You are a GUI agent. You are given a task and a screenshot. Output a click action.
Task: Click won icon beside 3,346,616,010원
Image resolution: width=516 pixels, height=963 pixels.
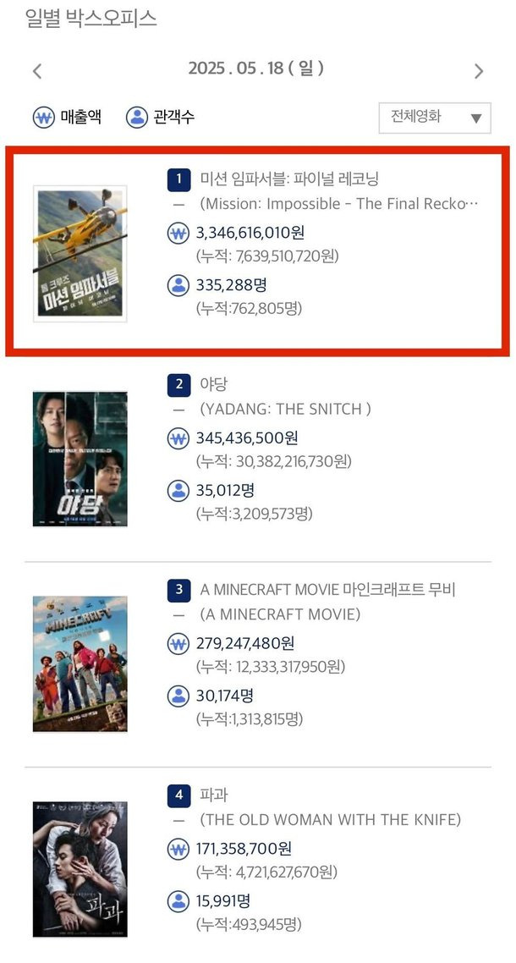(178, 234)
